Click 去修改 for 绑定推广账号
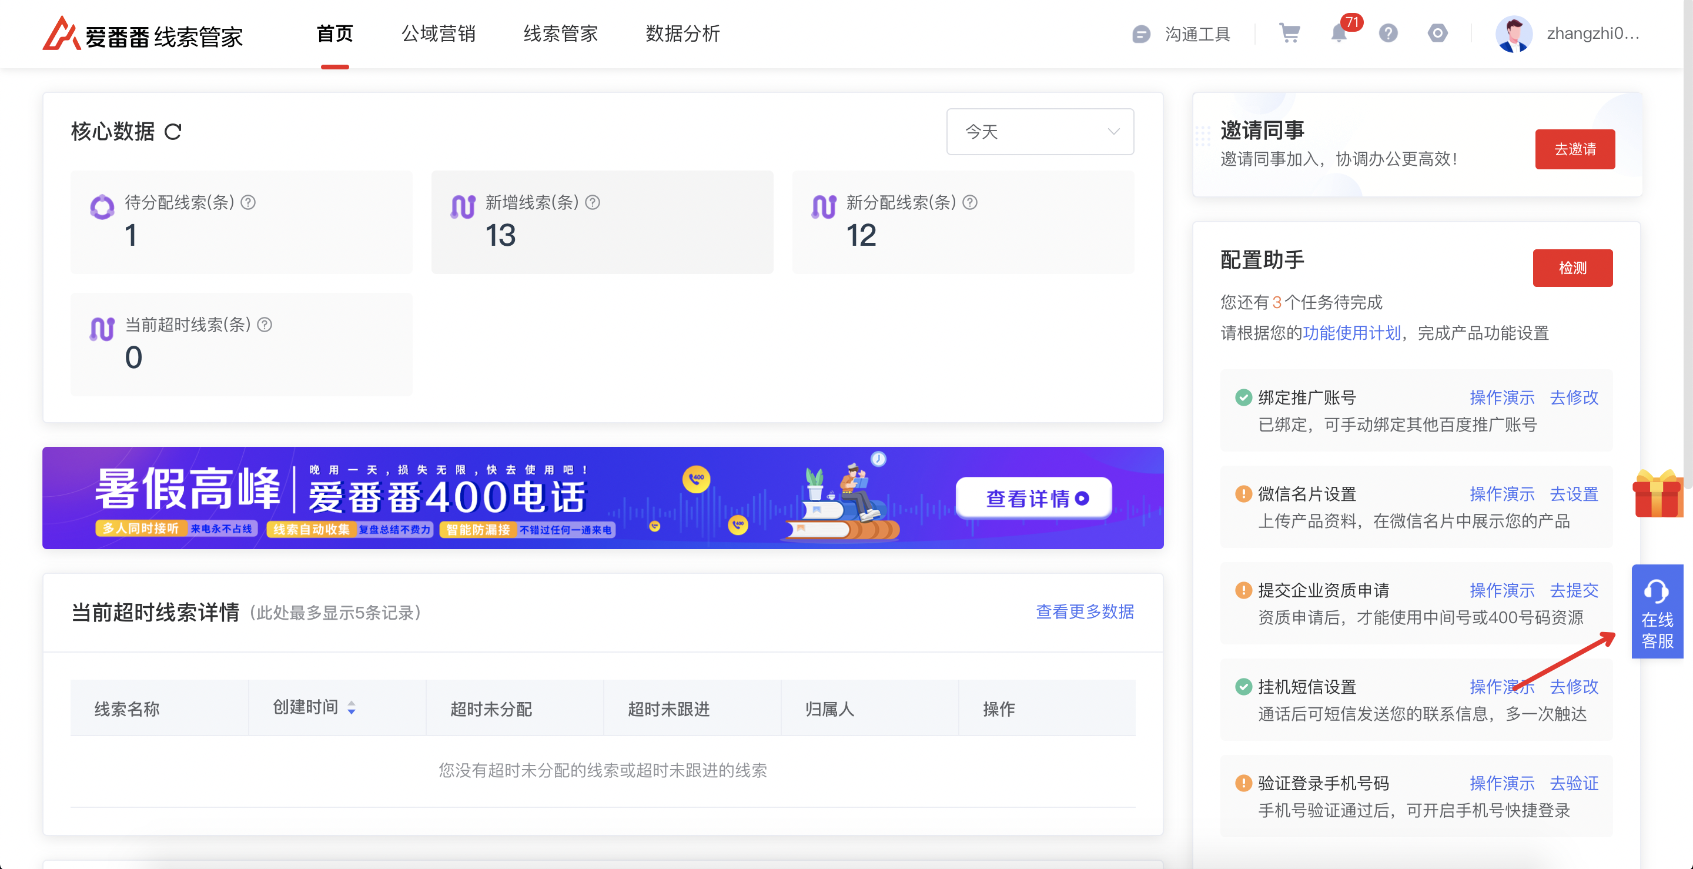The image size is (1693, 869). click(x=1574, y=397)
